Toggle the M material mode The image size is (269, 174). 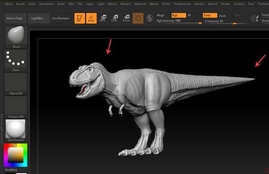tap(189, 15)
